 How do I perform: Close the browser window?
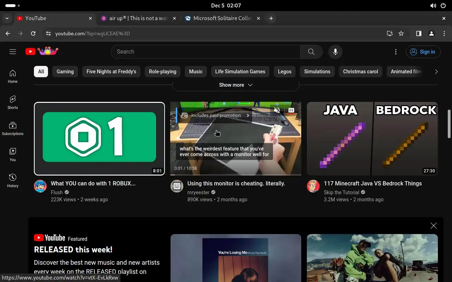tap(444, 18)
